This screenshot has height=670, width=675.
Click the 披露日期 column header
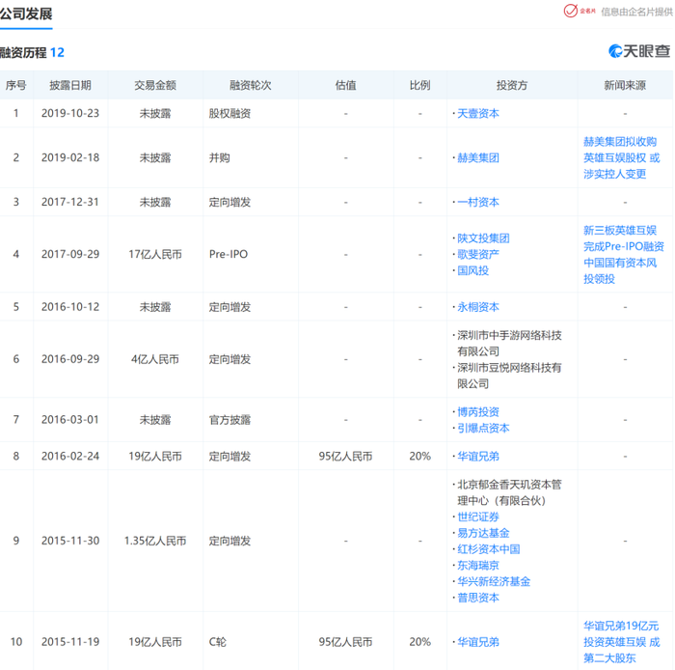click(70, 85)
